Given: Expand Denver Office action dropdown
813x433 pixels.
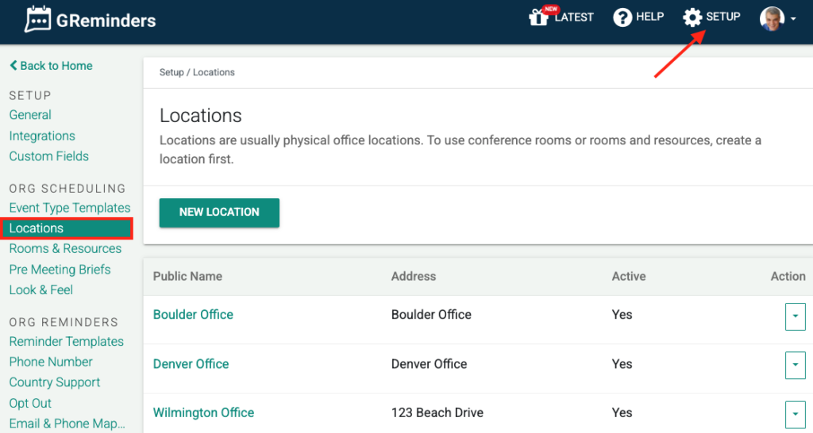Looking at the screenshot, I should click(x=795, y=365).
